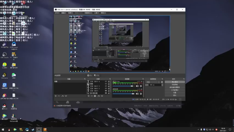This screenshot has height=132, width=234.
Task: Mute the Desktop Audio speaker icon
Action: (137, 94)
